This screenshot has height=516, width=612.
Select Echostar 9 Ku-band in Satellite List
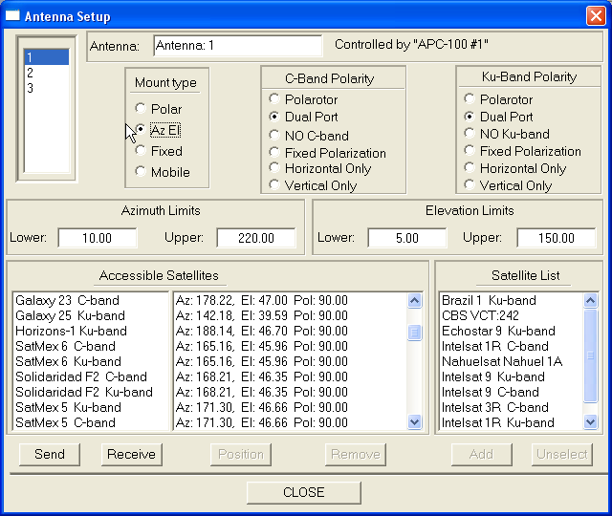(x=496, y=331)
